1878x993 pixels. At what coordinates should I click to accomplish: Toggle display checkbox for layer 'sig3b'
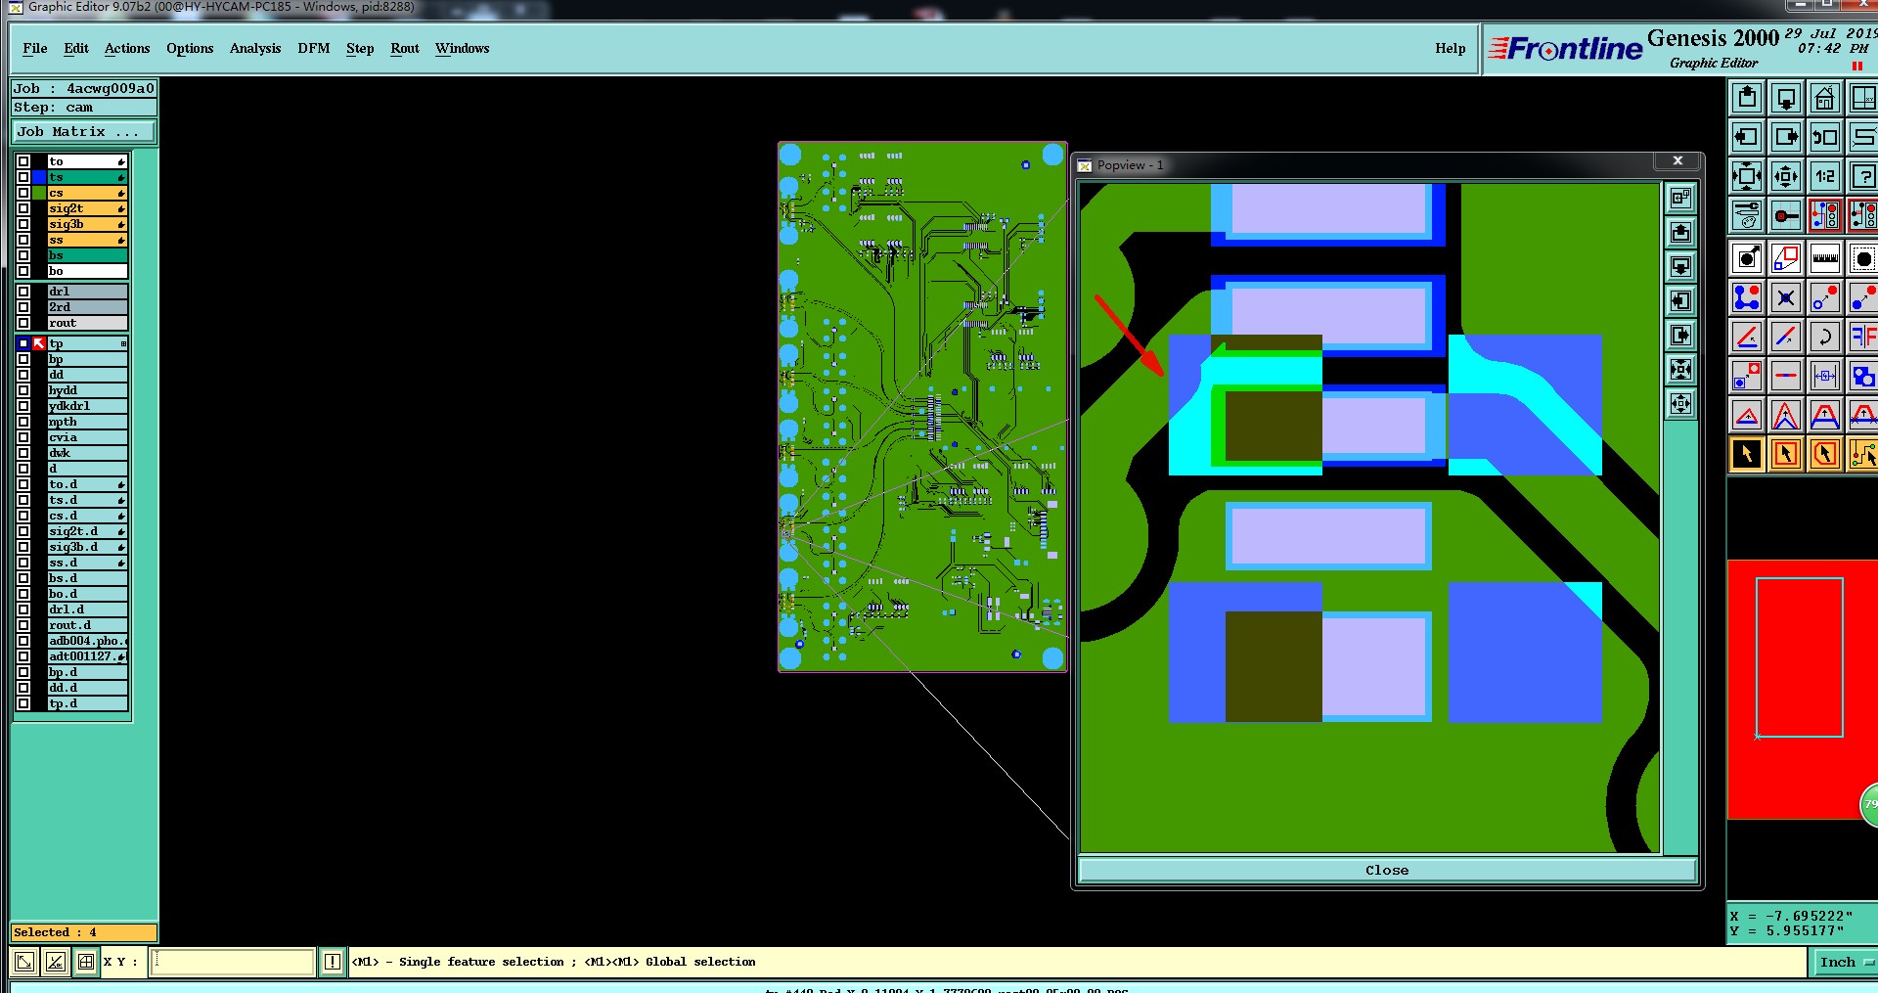click(23, 224)
